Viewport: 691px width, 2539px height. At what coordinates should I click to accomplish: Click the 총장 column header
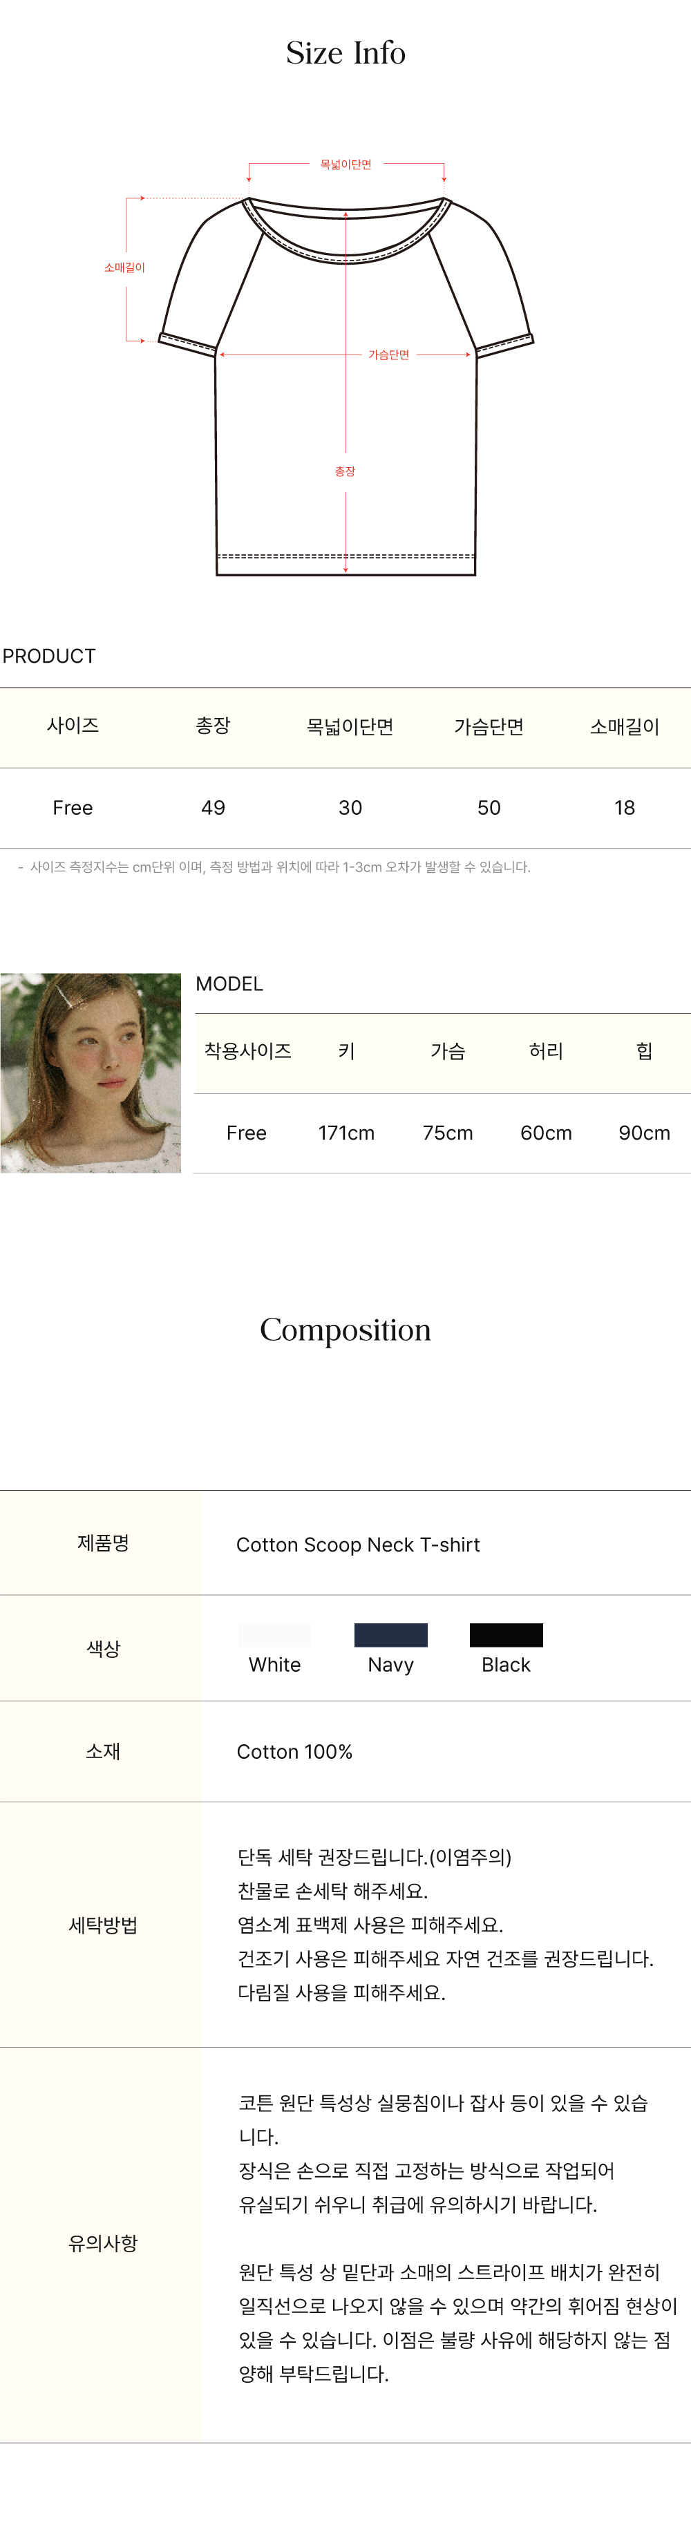(213, 726)
